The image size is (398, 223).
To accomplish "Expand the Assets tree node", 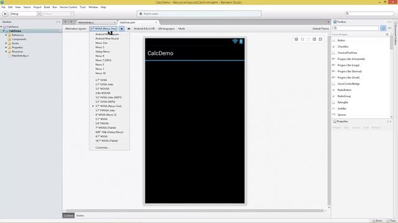I will [x=6, y=43].
